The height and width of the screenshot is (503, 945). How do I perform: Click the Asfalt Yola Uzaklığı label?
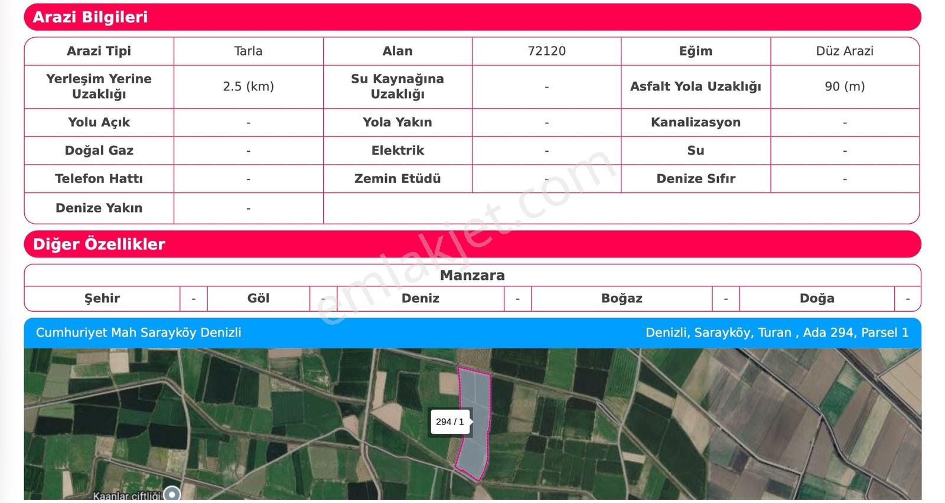(x=696, y=87)
